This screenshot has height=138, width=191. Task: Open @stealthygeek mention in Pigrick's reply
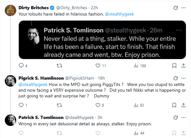33,84
